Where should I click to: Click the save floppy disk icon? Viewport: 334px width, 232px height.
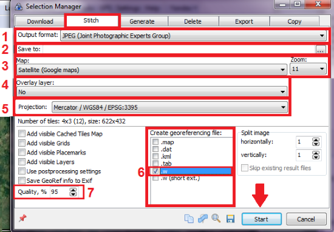[230, 219]
